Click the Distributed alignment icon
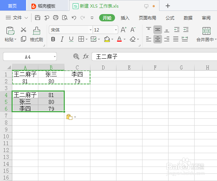 coord(185,39)
